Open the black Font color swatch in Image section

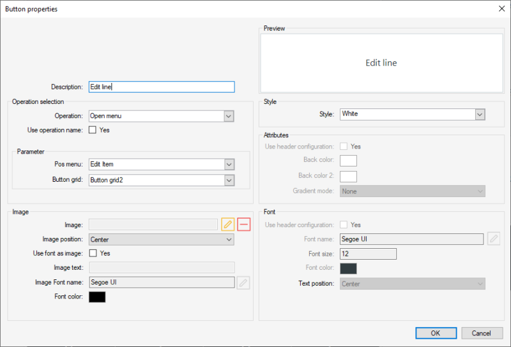[97, 297]
